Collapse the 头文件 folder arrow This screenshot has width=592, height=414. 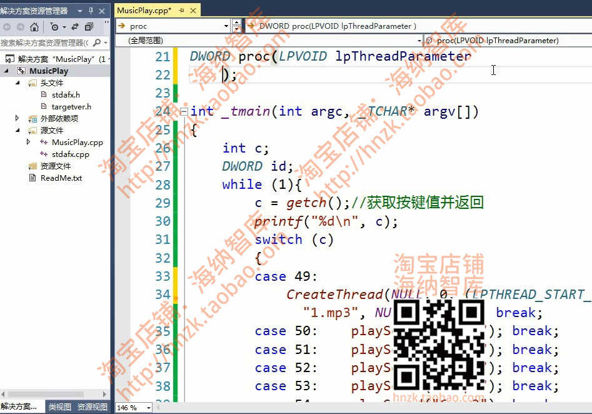coord(18,83)
